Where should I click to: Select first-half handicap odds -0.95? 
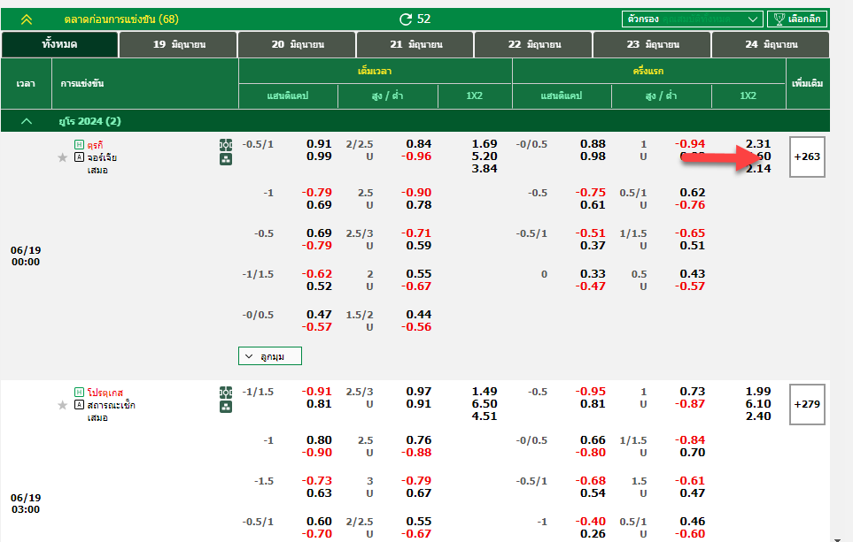(590, 392)
